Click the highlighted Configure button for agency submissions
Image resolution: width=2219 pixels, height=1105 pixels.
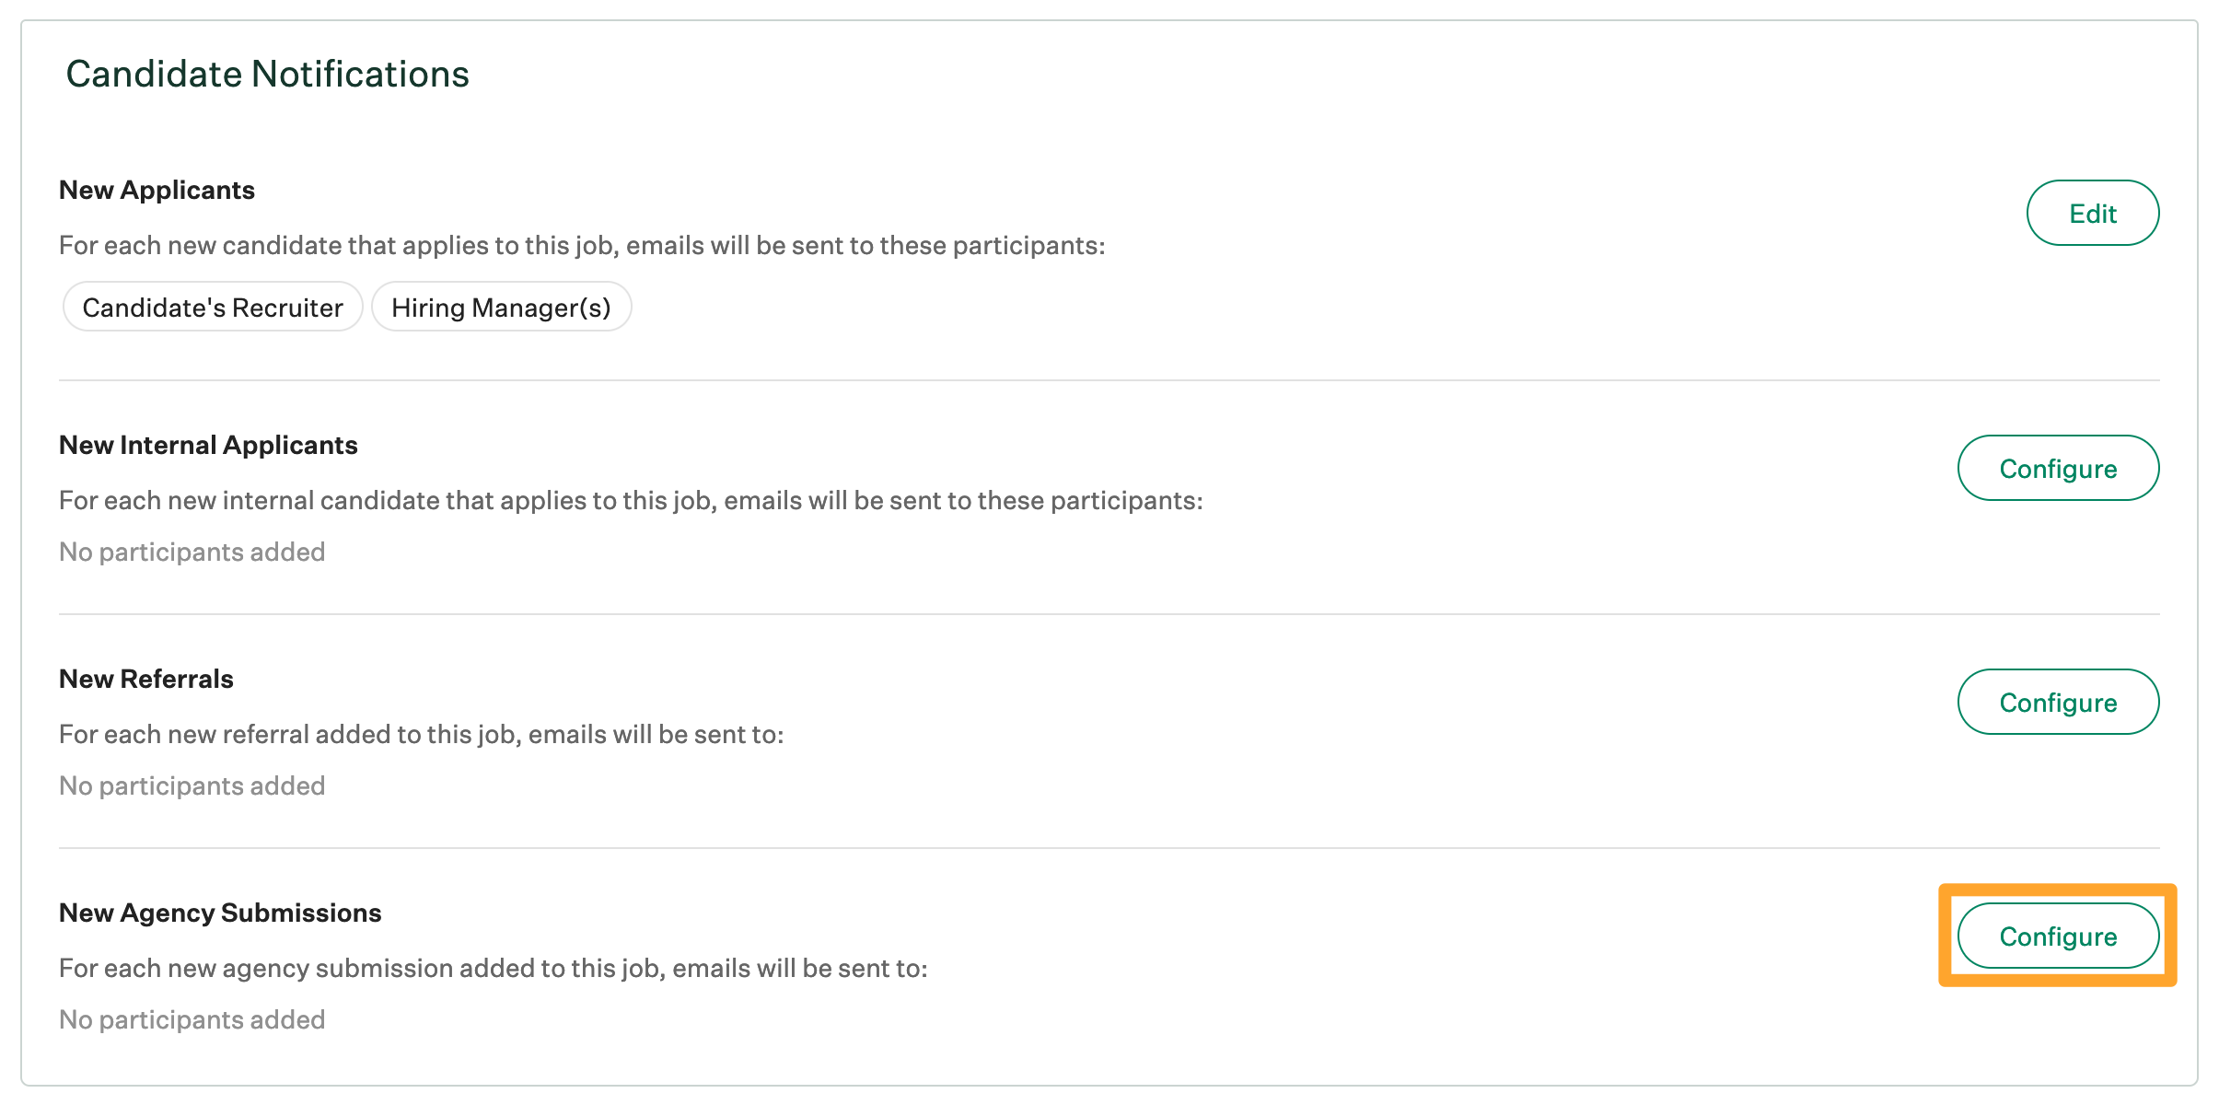pos(2059,936)
